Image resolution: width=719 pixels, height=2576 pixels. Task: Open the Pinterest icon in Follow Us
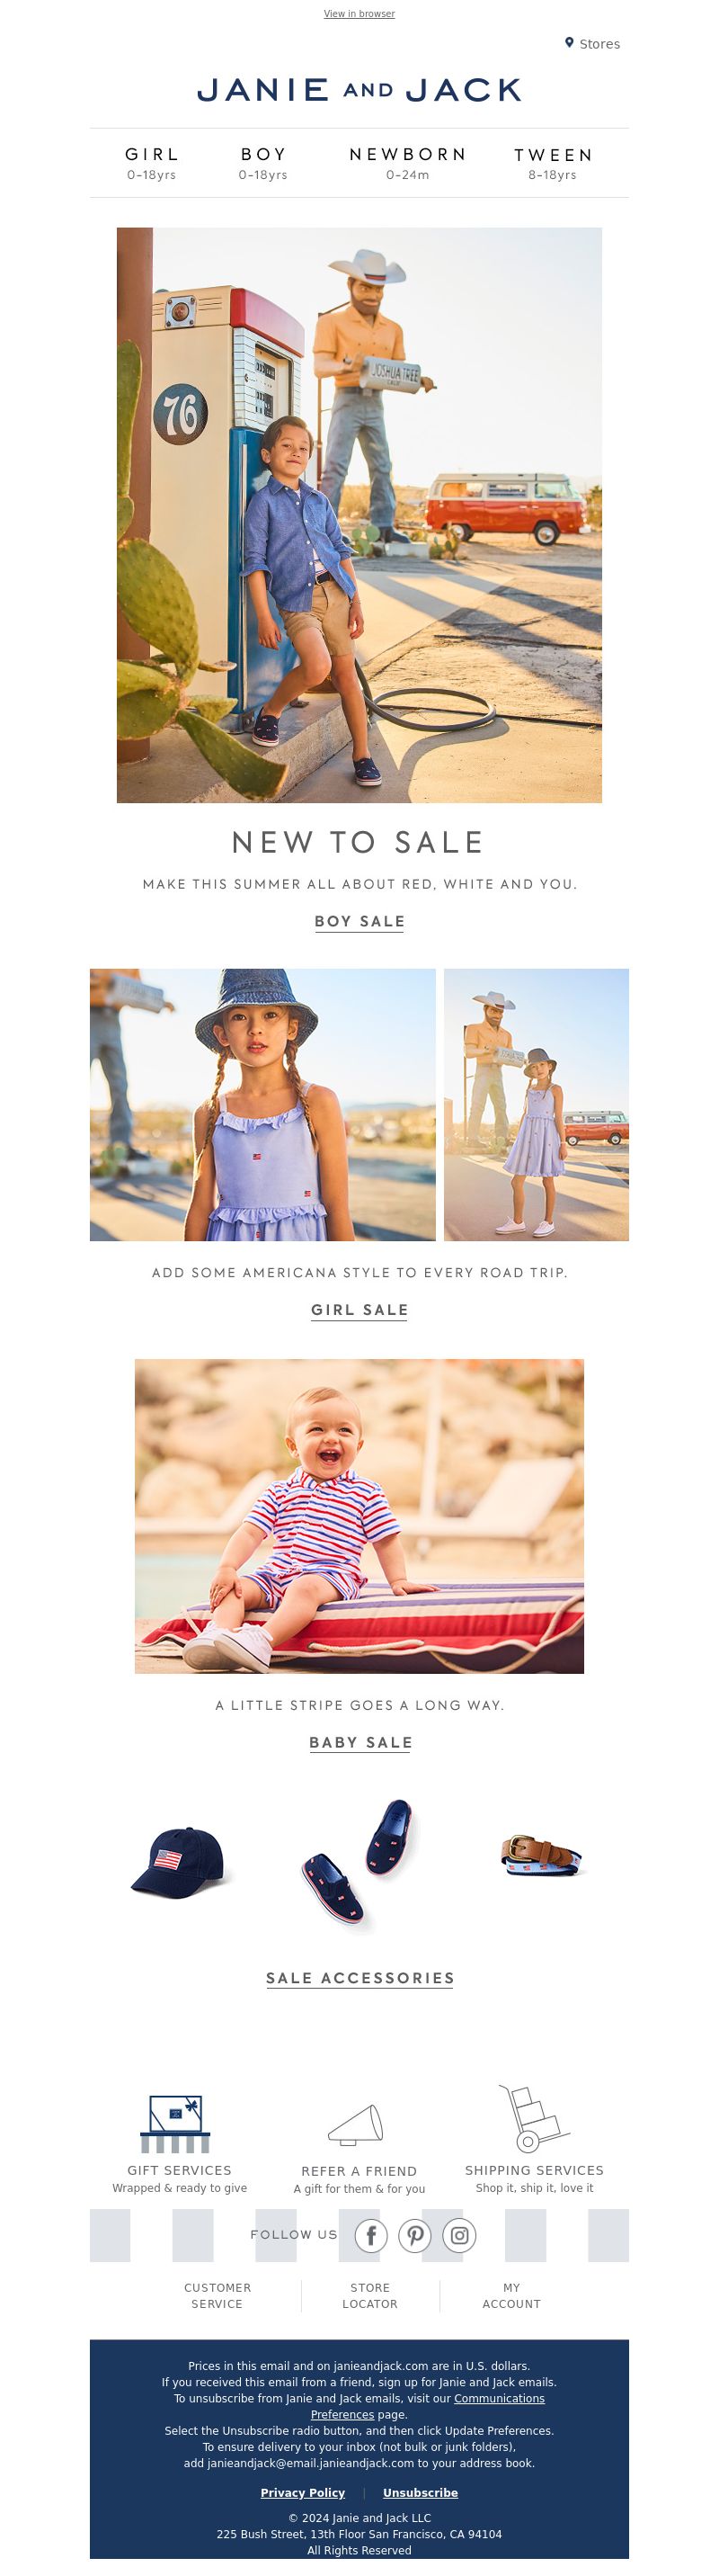[415, 2235]
